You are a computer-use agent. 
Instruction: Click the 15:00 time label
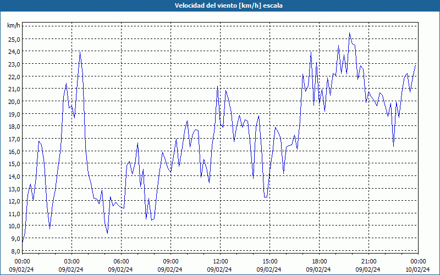[x=269, y=262]
